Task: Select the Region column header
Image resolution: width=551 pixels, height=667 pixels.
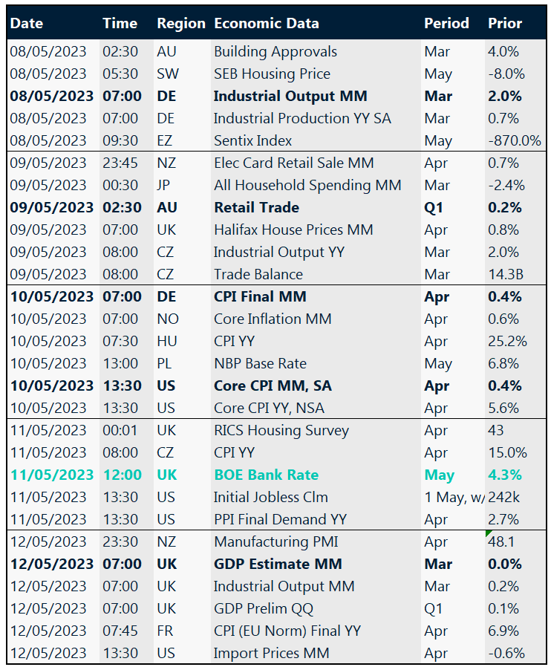Action: tap(181, 23)
